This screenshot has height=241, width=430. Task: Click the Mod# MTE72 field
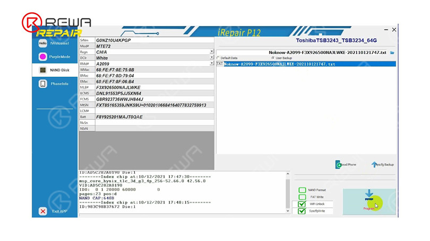154,46
